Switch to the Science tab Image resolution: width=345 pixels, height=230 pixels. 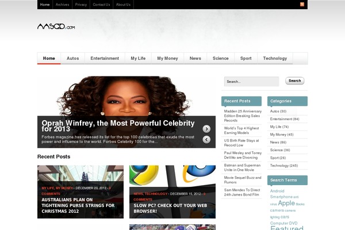pyautogui.click(x=221, y=58)
